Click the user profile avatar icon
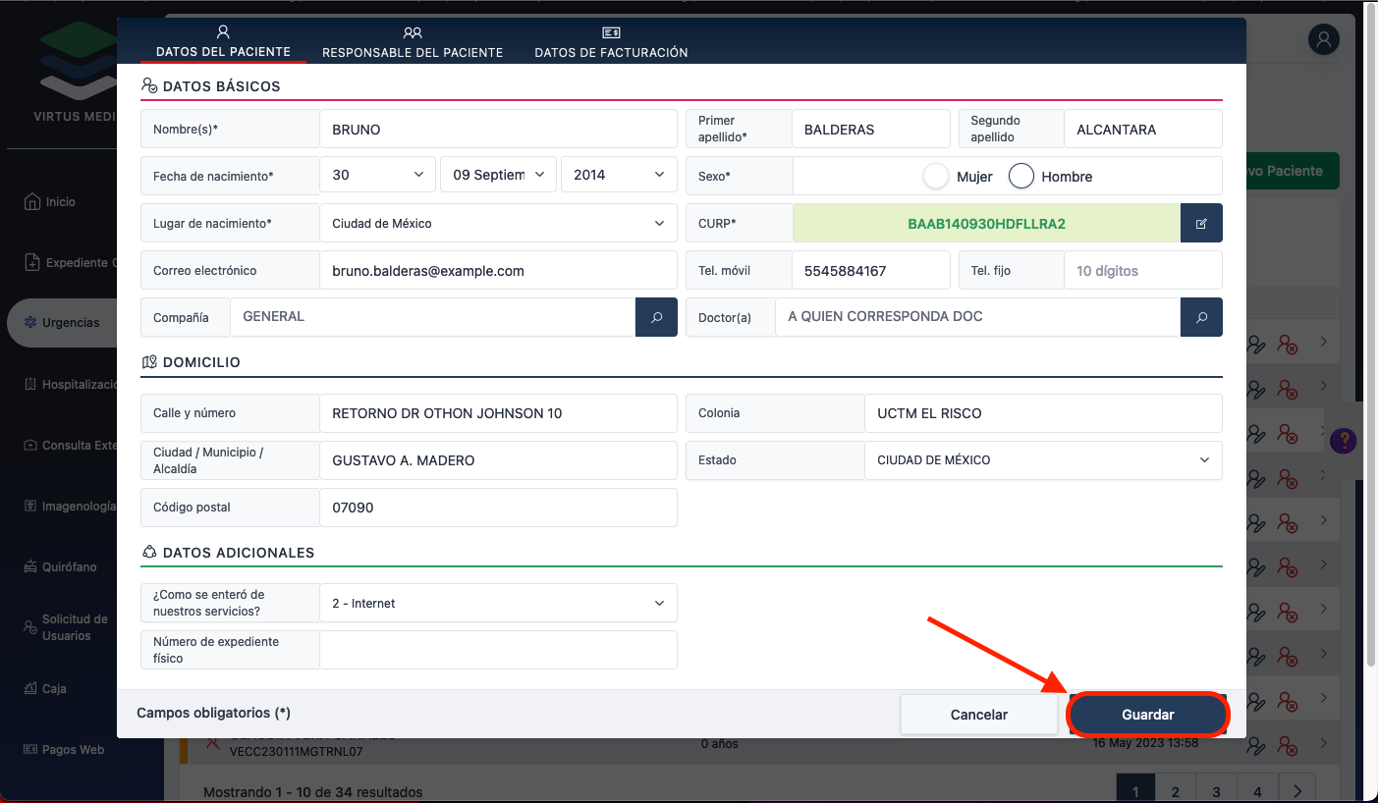The width and height of the screenshot is (1378, 803). coord(1324,40)
